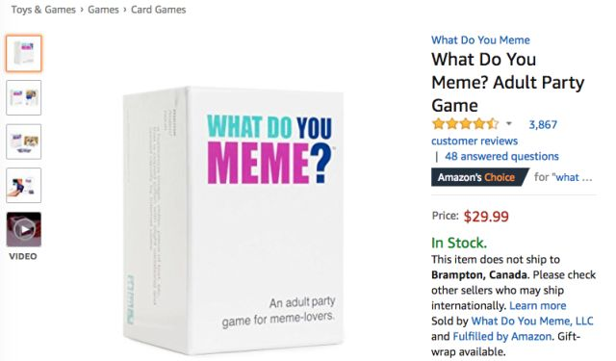Click the "what ..." search term link

tap(573, 177)
